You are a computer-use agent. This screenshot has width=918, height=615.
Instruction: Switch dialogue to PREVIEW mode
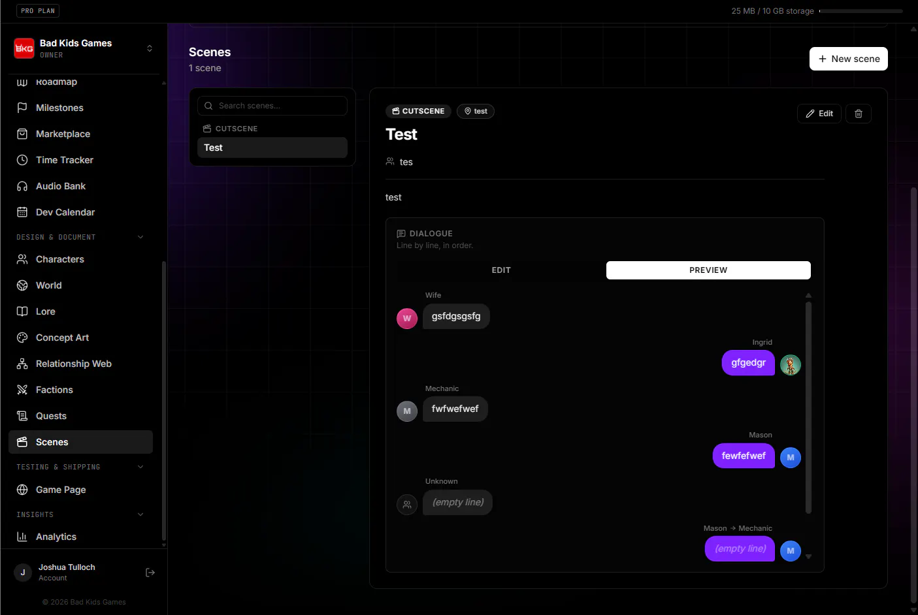[708, 270]
